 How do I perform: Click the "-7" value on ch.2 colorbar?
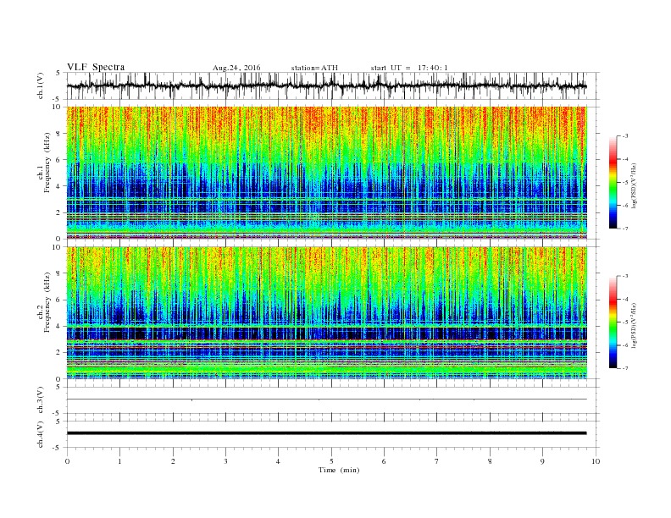click(x=625, y=368)
